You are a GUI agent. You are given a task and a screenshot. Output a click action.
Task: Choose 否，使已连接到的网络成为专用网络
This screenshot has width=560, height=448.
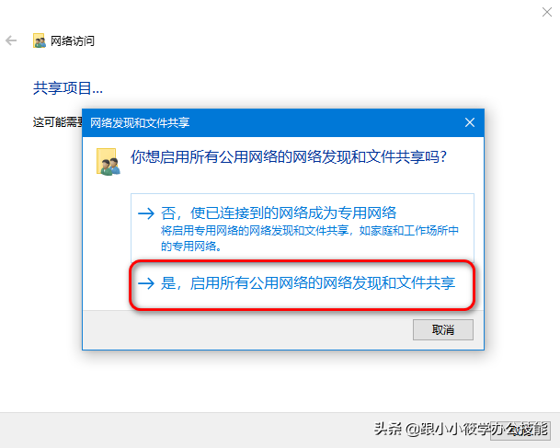tap(303, 229)
